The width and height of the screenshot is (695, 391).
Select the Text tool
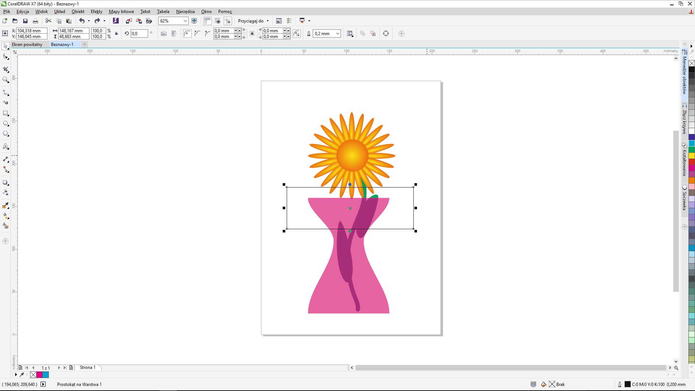click(5, 147)
